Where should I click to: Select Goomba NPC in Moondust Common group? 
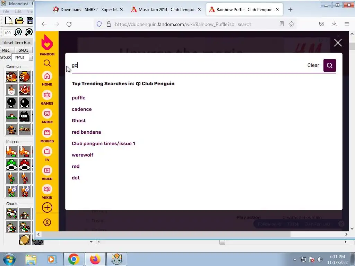pyautogui.click(x=11, y=77)
